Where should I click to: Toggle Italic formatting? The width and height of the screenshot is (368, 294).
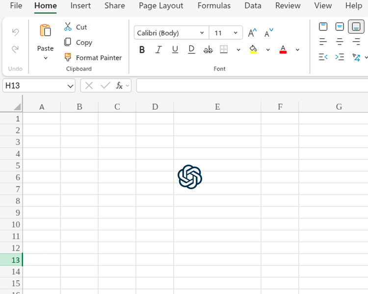coord(158,49)
